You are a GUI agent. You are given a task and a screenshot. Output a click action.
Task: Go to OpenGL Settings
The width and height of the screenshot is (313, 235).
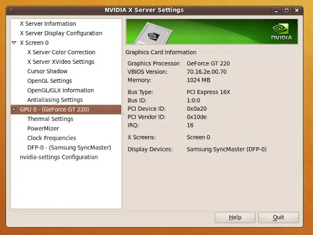pyautogui.click(x=50, y=81)
